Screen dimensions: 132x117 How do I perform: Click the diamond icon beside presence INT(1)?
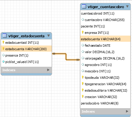click(3, 55)
